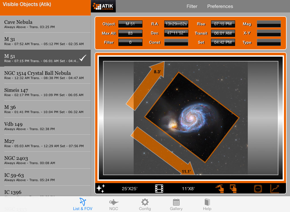Open the Gallery tab
The width and height of the screenshot is (290, 212).
click(x=176, y=205)
